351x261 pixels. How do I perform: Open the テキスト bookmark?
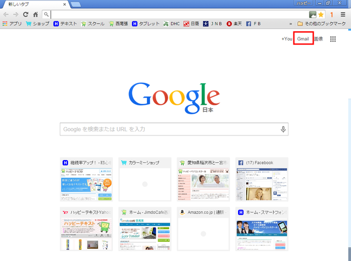point(65,24)
